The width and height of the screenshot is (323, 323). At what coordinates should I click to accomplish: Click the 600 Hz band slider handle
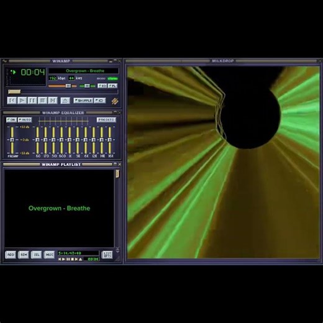click(x=61, y=140)
